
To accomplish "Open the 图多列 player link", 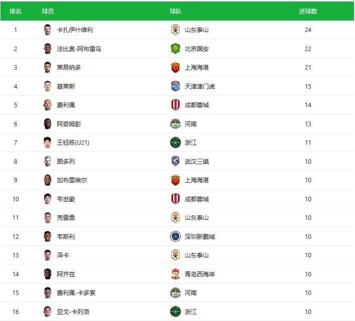I will pyautogui.click(x=66, y=161).
